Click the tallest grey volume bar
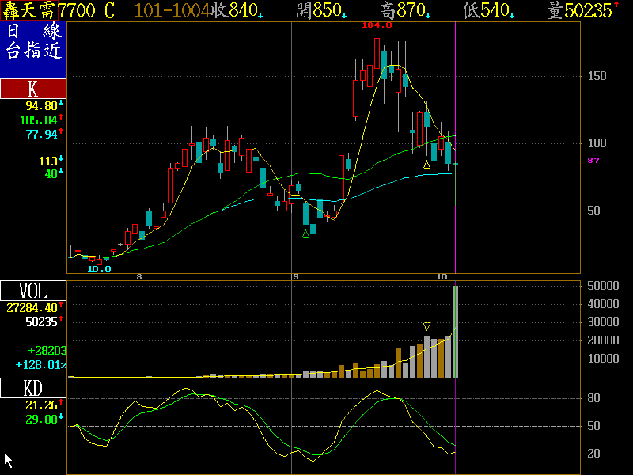Viewport: 633px width, 475px height. pos(455,331)
